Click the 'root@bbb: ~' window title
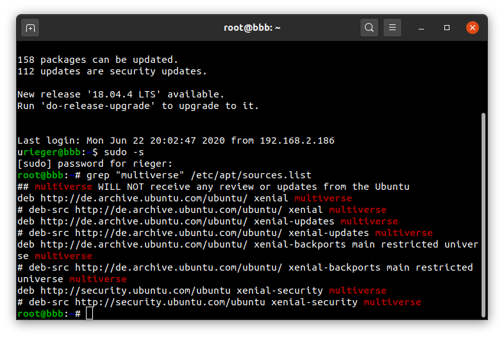This screenshot has height=338, width=504. coord(252,28)
